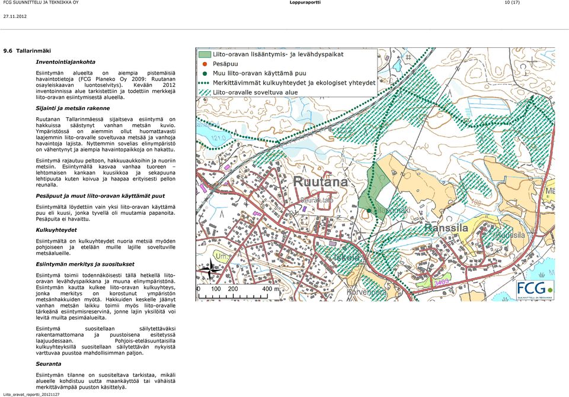Click the footer filename Liito_oravat_raportti_20121127
569x397 pixels.
pos(31,395)
